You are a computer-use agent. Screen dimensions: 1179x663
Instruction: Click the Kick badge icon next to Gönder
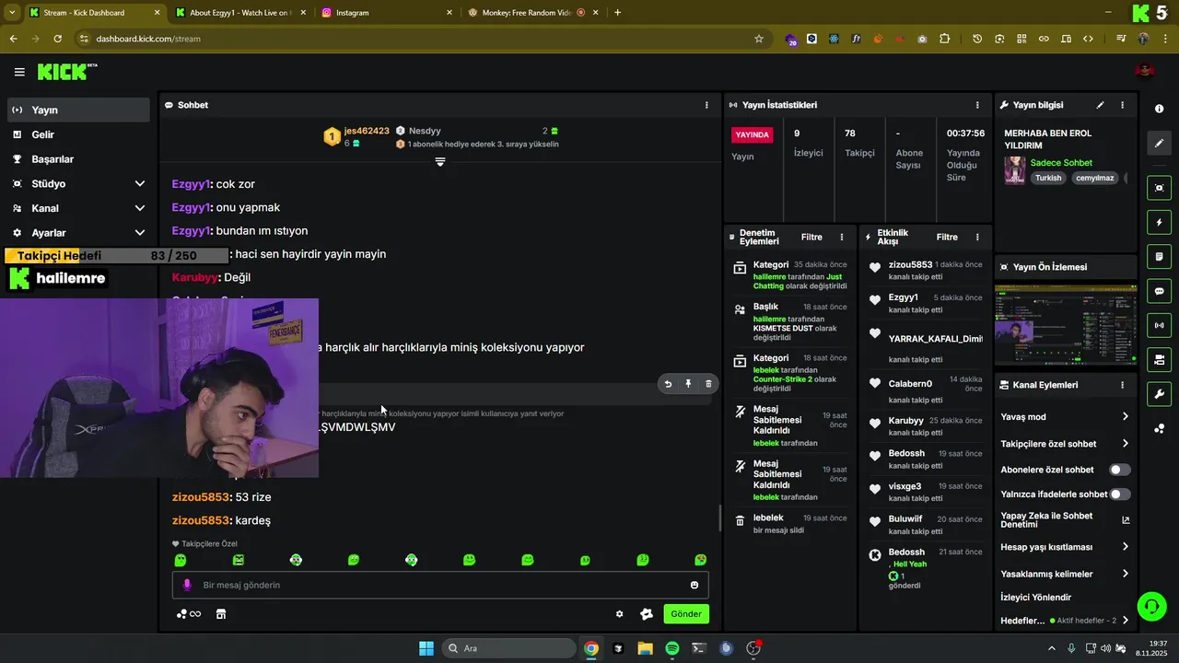pos(647,614)
